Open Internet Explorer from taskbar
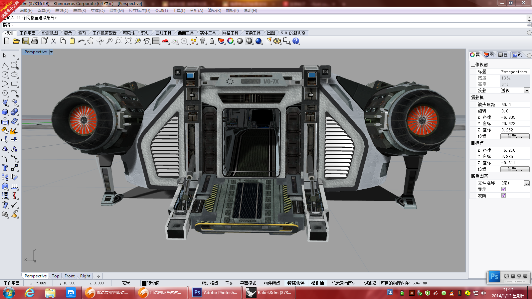 (30, 293)
